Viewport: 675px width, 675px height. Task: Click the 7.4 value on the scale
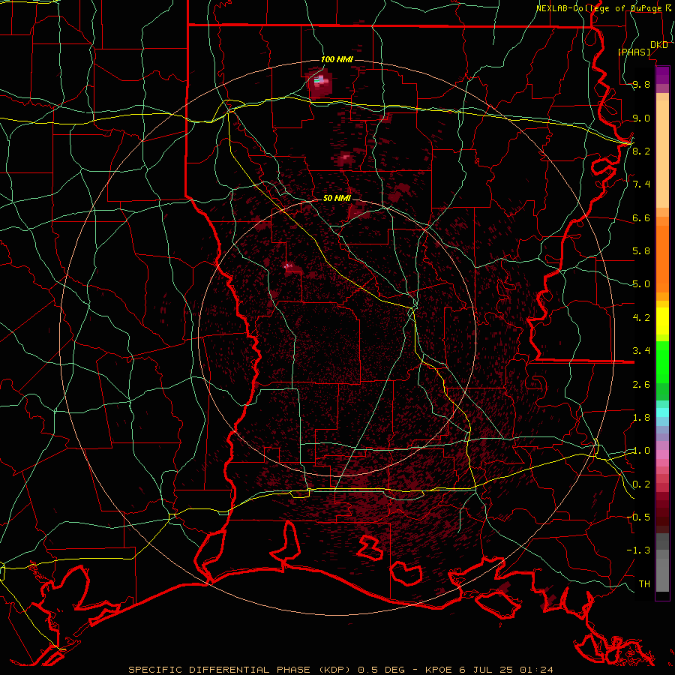pos(641,184)
